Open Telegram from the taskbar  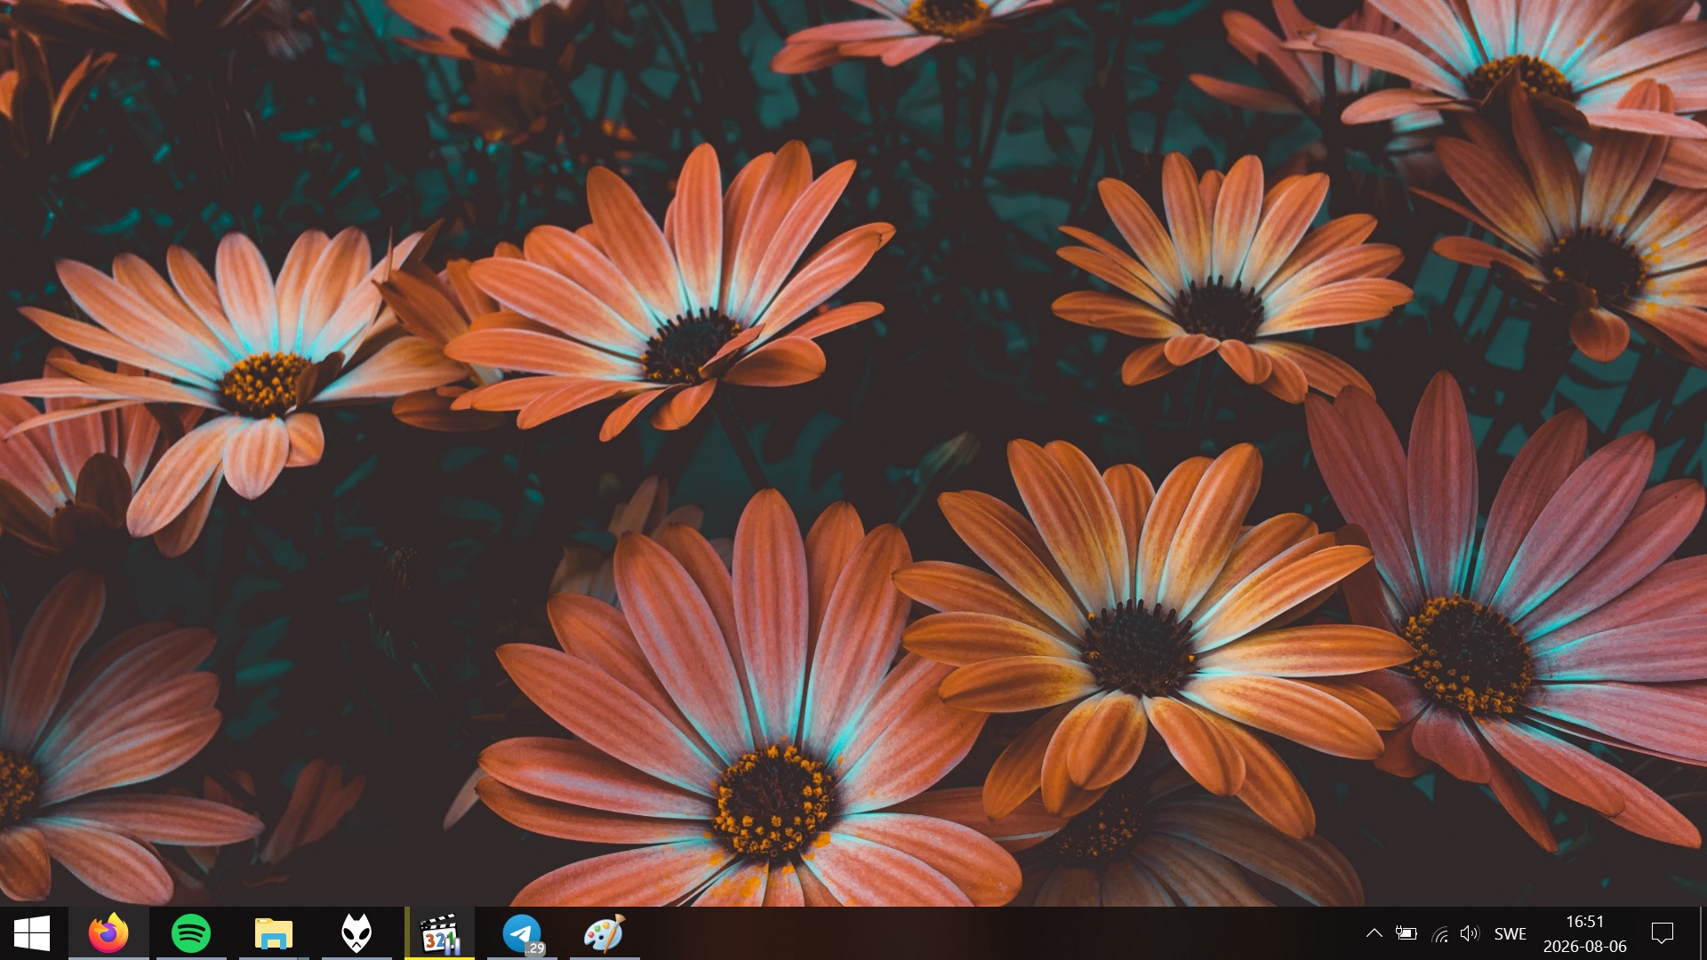(522, 933)
